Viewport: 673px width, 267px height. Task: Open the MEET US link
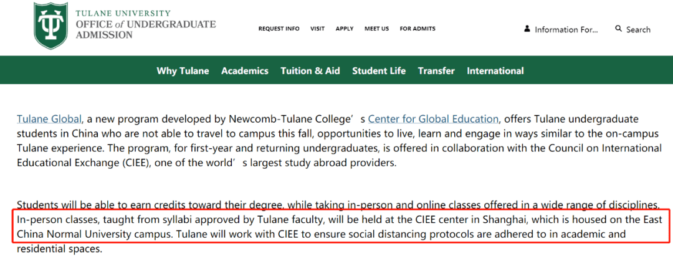(x=377, y=29)
